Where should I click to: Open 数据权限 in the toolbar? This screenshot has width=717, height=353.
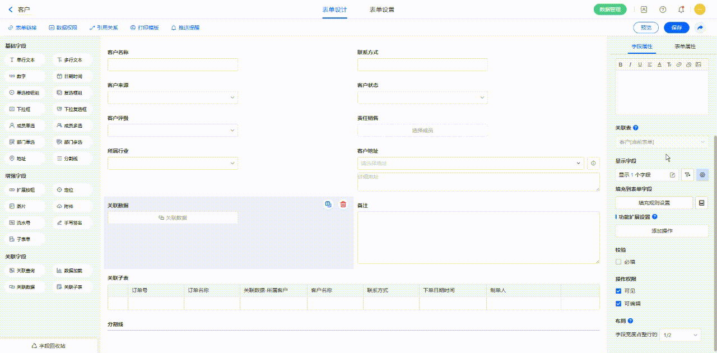click(63, 27)
